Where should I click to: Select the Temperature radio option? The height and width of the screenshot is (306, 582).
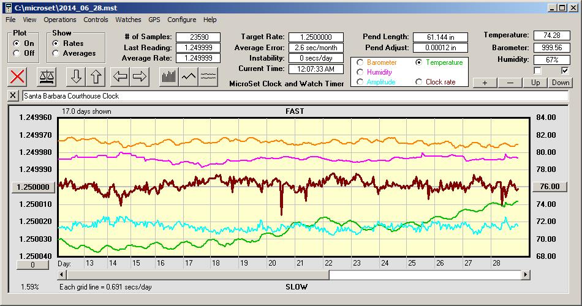click(x=418, y=62)
